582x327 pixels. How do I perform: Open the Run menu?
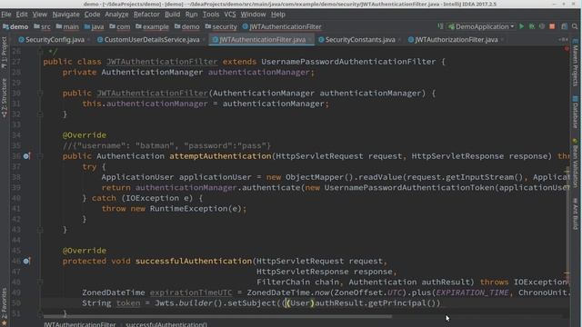click(192, 15)
